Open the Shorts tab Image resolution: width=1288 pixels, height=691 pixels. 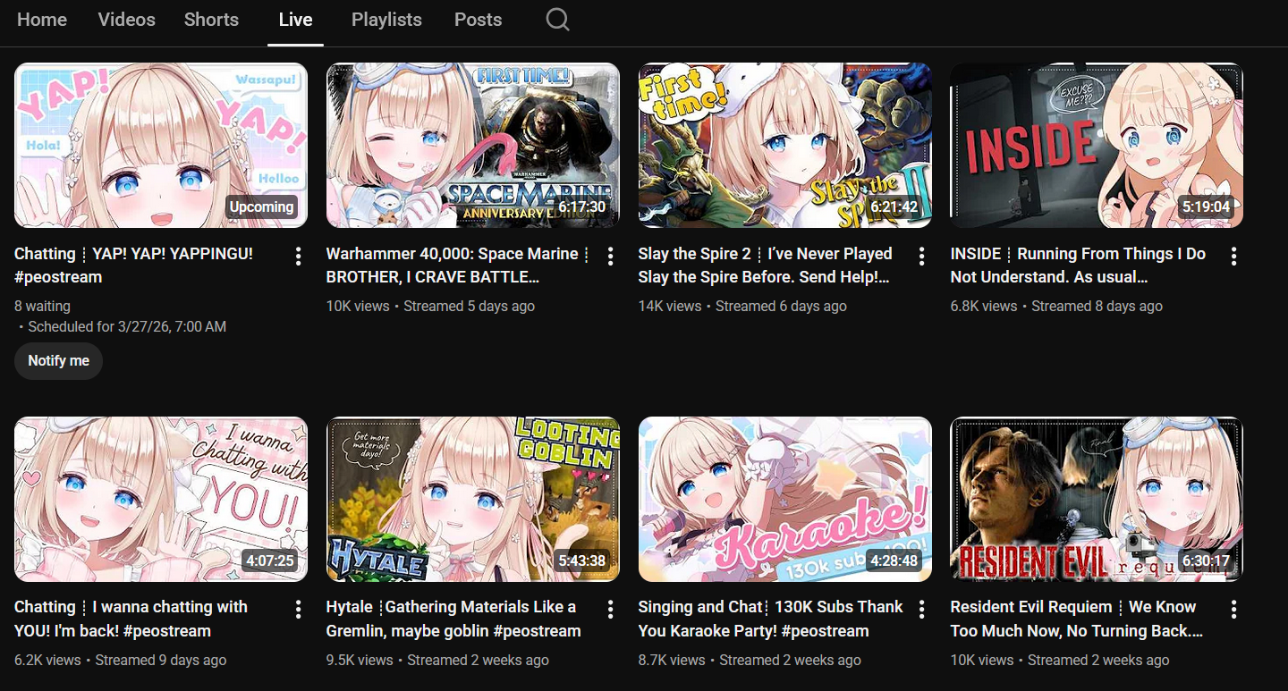[x=211, y=20]
